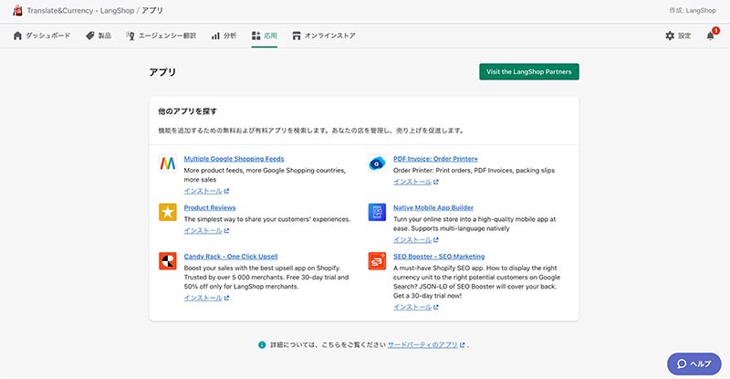The image size is (730, 379).
Task: Open the エージェンシー翻訳 tab
Action: pyautogui.click(x=161, y=36)
